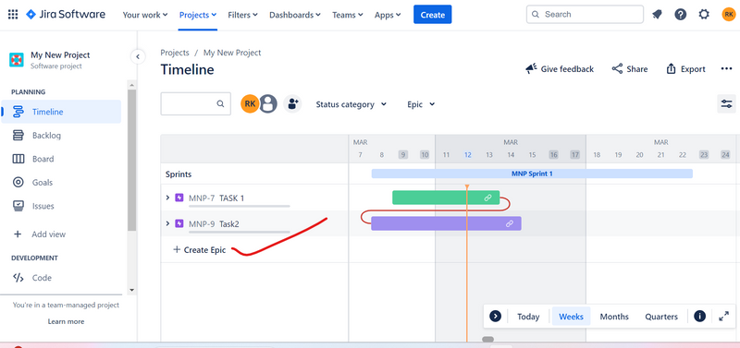Image resolution: width=740 pixels, height=348 pixels.
Task: Open Goals in the sidebar
Action: (61, 182)
